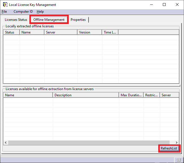Click the horizontal scrollbar left arrow
The height and width of the screenshot is (163, 184).
point(6,143)
